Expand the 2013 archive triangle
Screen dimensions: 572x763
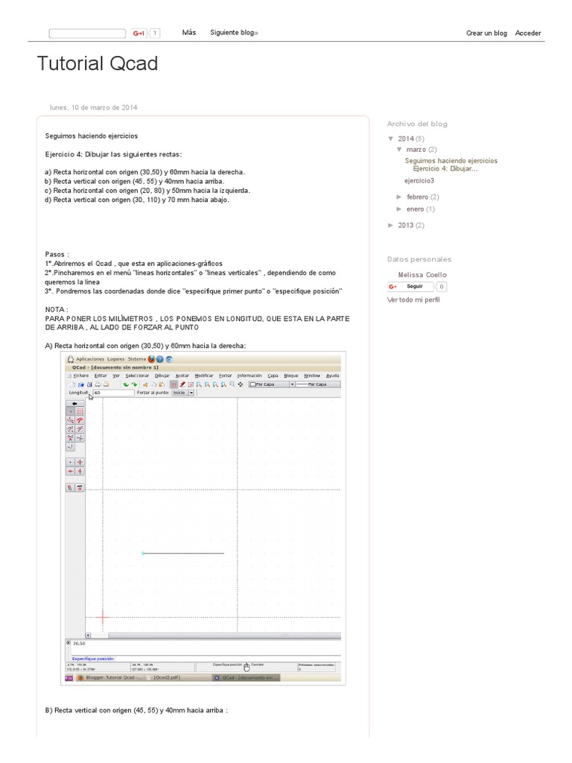(x=390, y=225)
